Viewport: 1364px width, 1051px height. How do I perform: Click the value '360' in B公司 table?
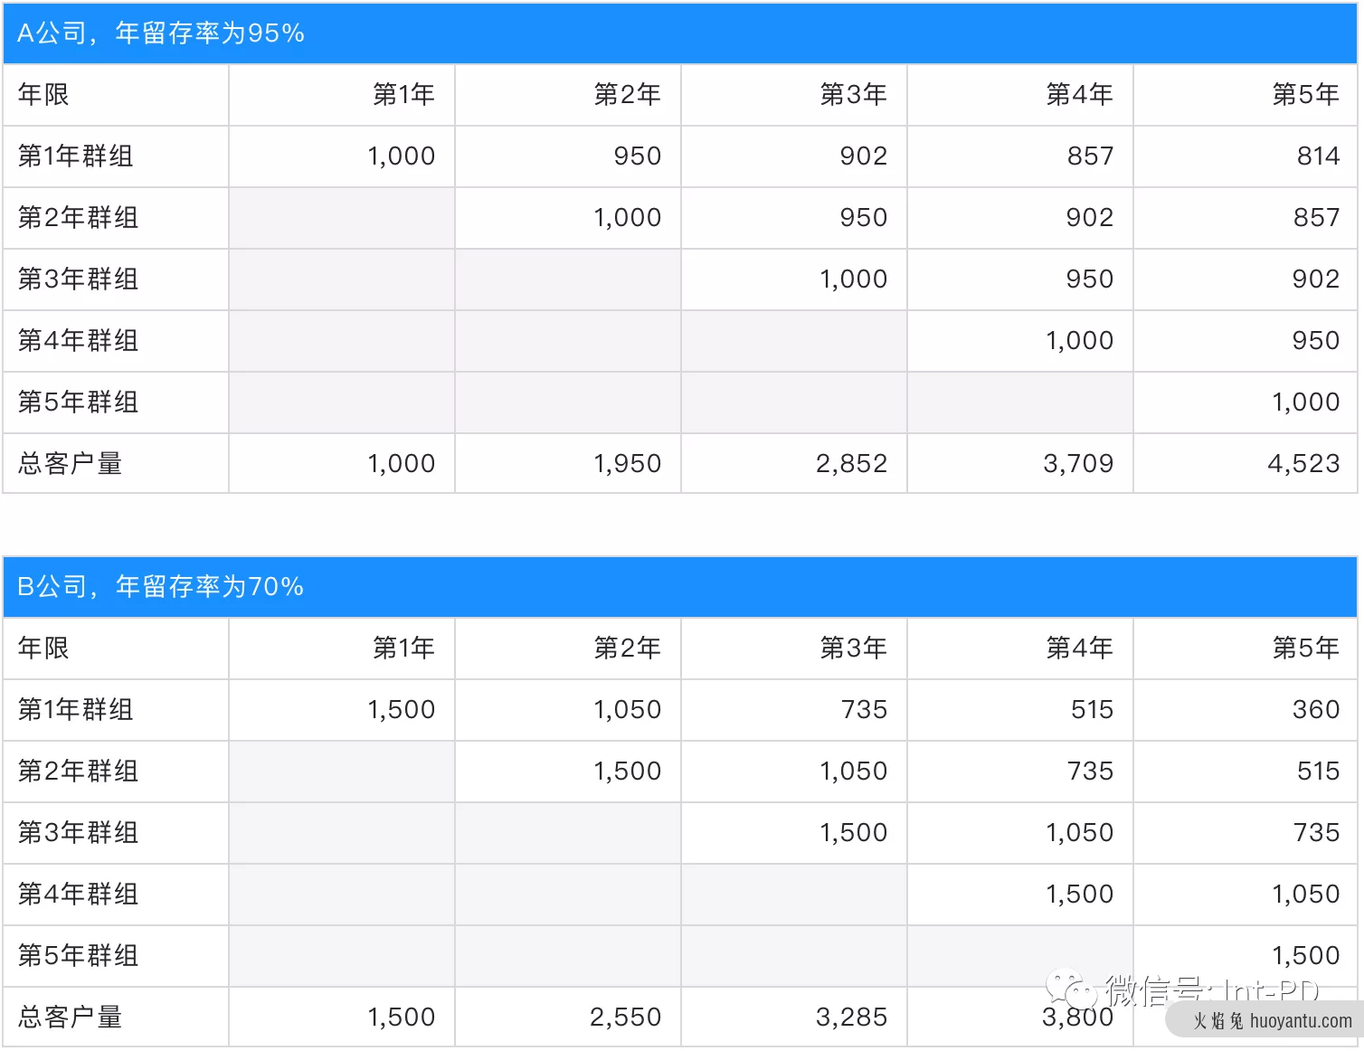point(1316,710)
